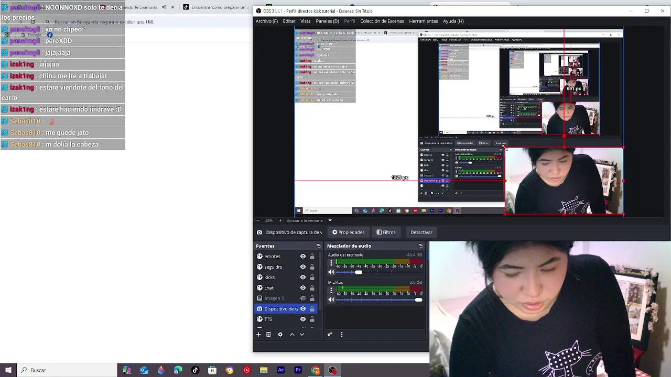Switch to OBS Studio in the taskbar
671x377 pixels.
point(332,370)
